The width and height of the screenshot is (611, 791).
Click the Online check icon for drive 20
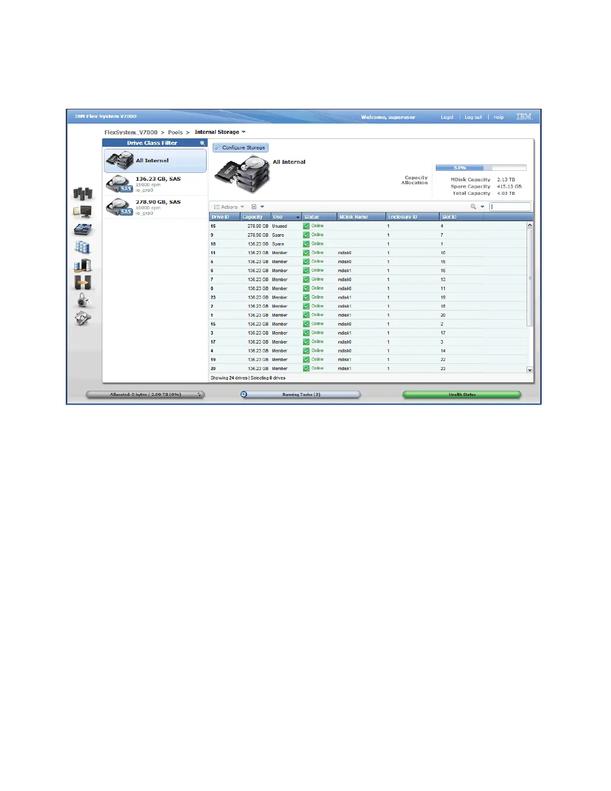306,369
